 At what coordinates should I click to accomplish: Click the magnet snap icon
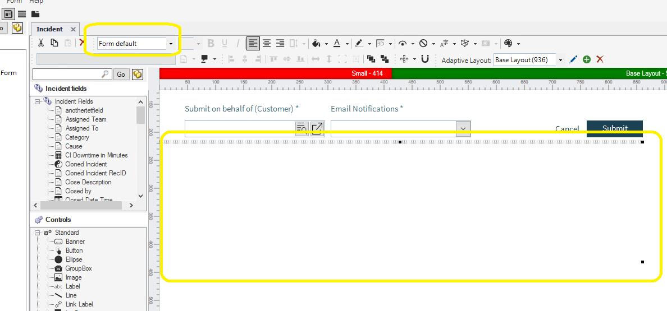pyautogui.click(x=425, y=59)
